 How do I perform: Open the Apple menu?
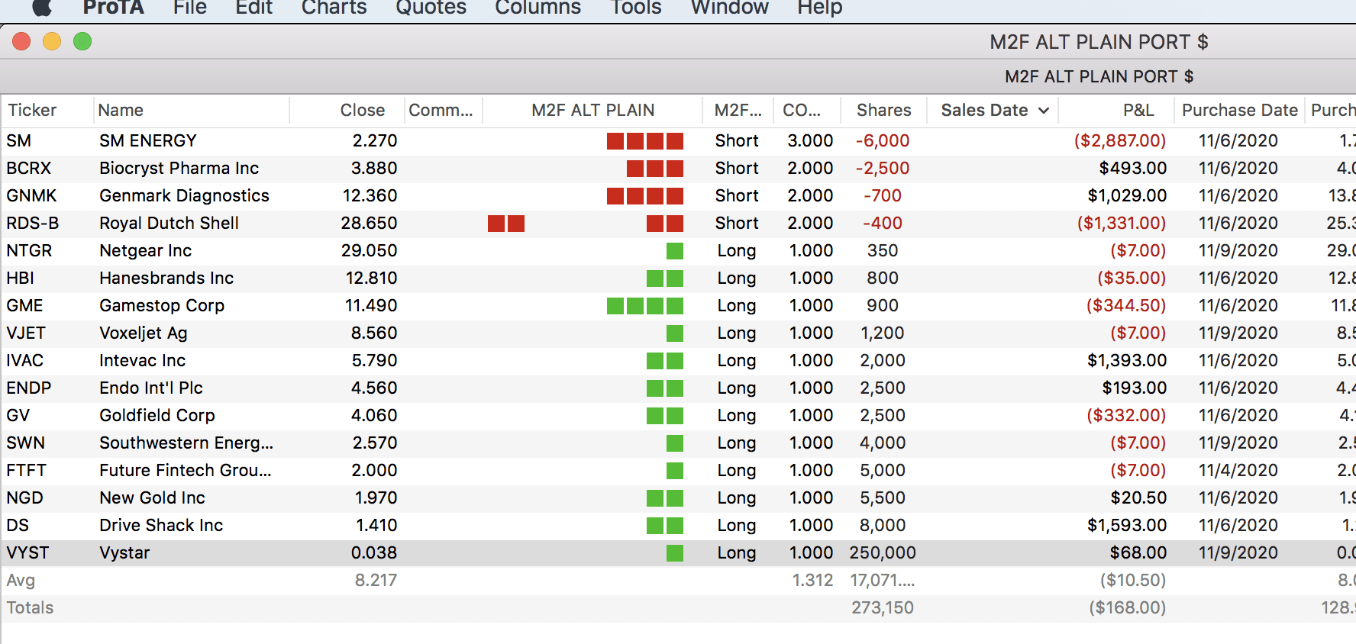(42, 8)
